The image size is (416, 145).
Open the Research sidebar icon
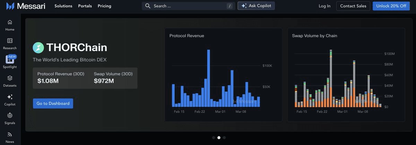tap(10, 41)
